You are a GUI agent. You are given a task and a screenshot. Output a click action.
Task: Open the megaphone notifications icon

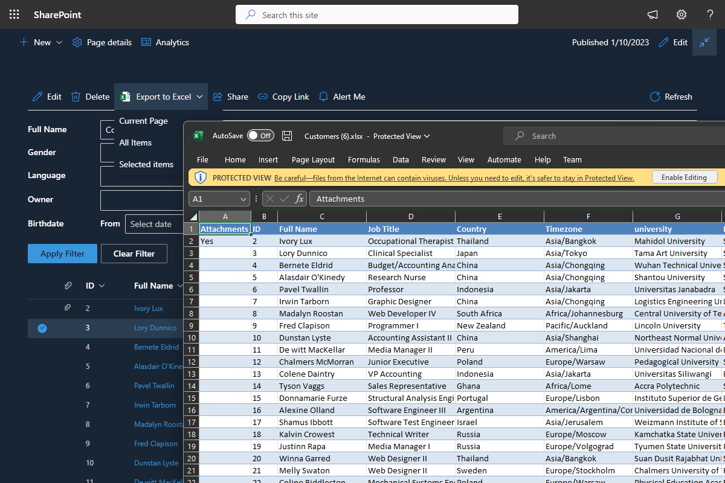[x=652, y=14]
